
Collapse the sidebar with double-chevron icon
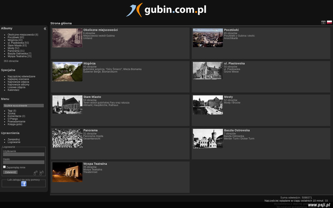(x=45, y=29)
